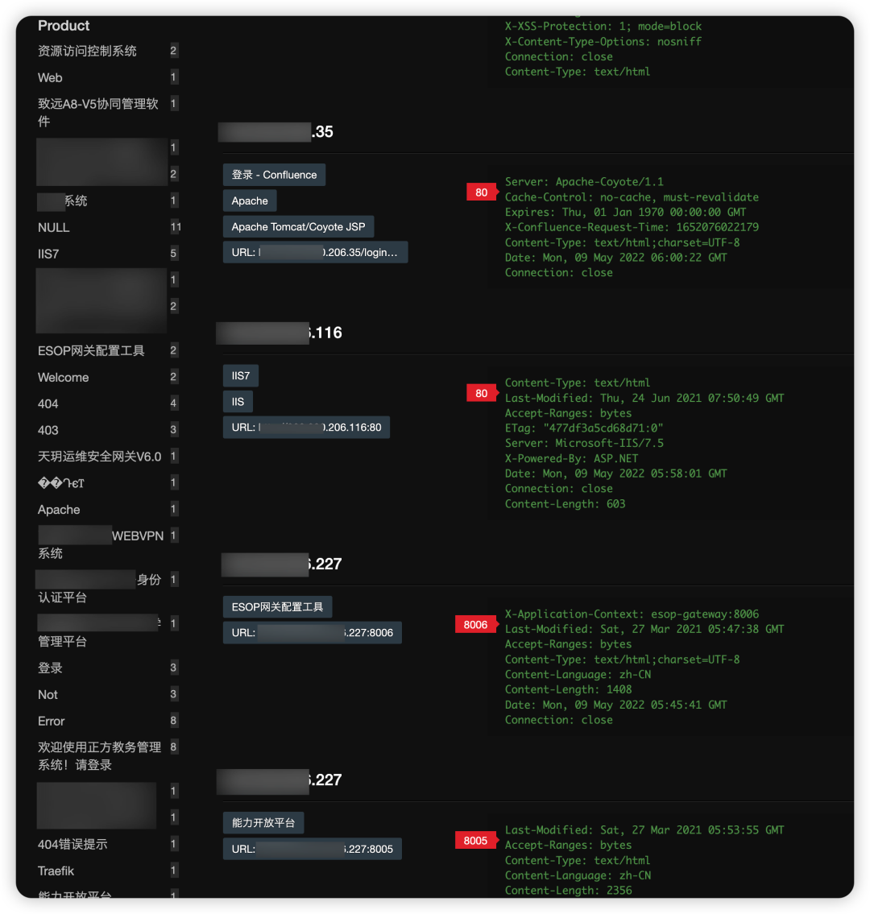Filter by 资源访问控制系统 in Product list

tap(87, 51)
